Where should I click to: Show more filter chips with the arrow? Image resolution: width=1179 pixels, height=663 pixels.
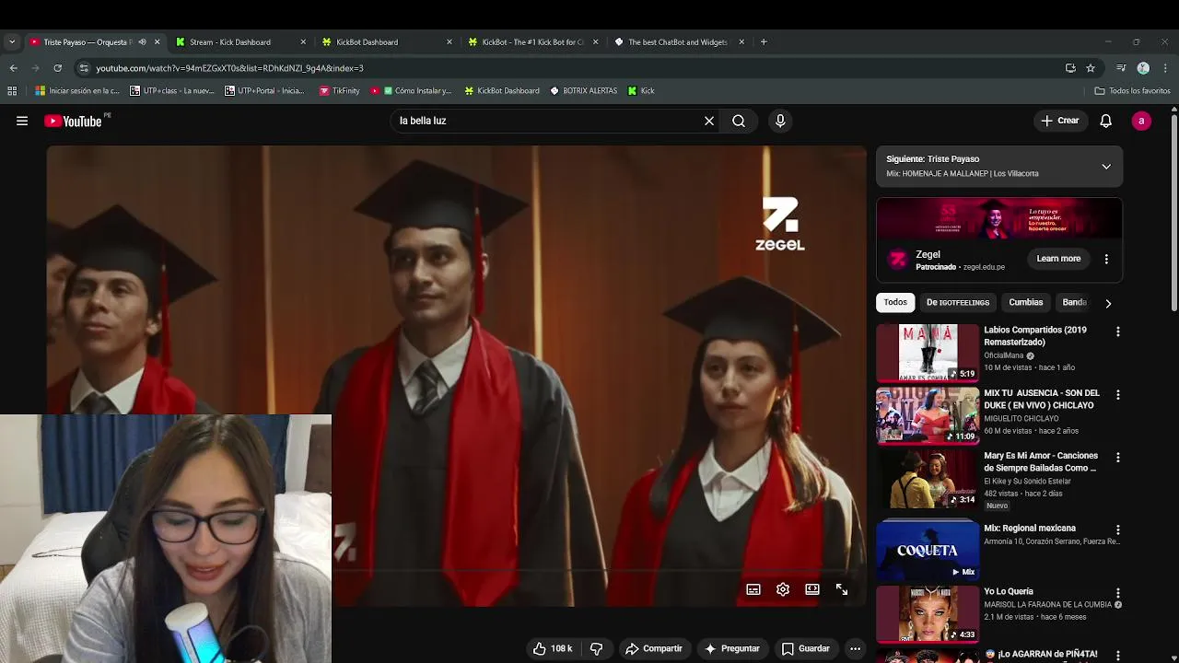pyautogui.click(x=1108, y=303)
